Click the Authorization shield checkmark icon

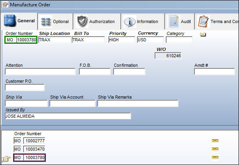tap(82, 21)
